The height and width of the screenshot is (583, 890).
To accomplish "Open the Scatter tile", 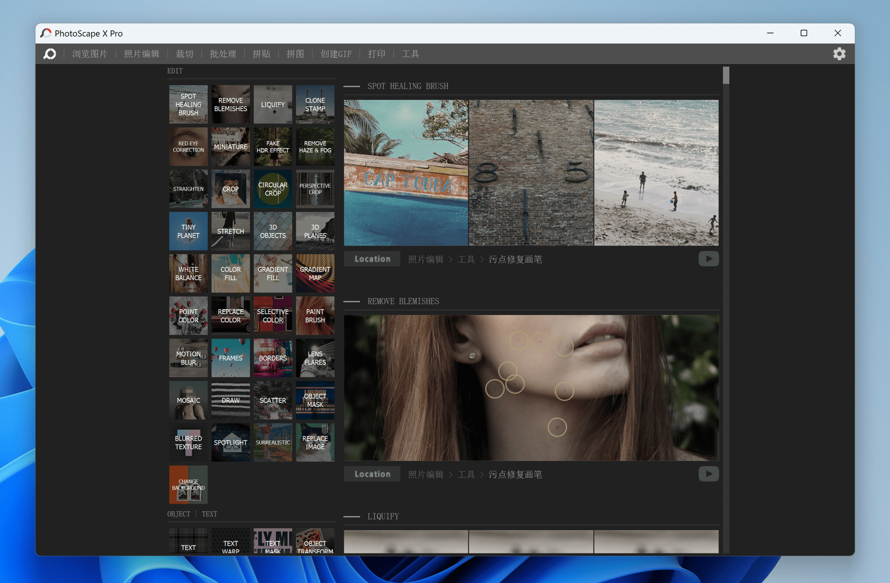I will pos(273,400).
